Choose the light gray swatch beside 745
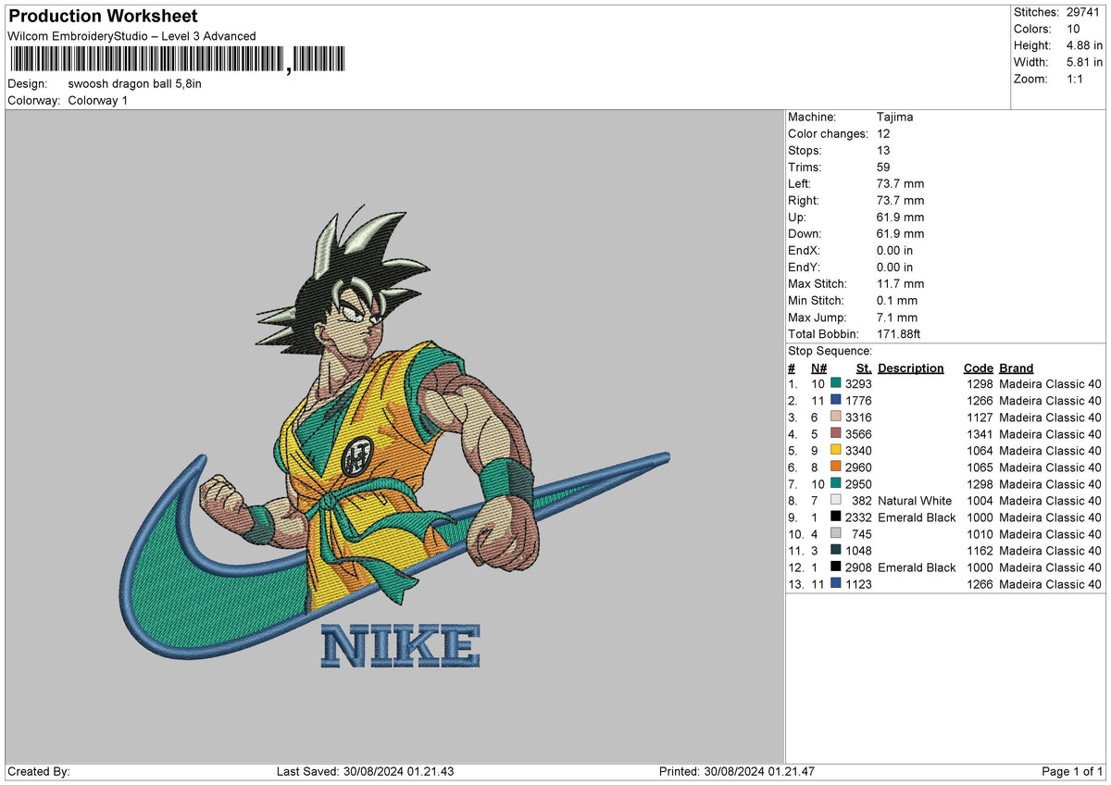The width and height of the screenshot is (1111, 785). coord(836,532)
